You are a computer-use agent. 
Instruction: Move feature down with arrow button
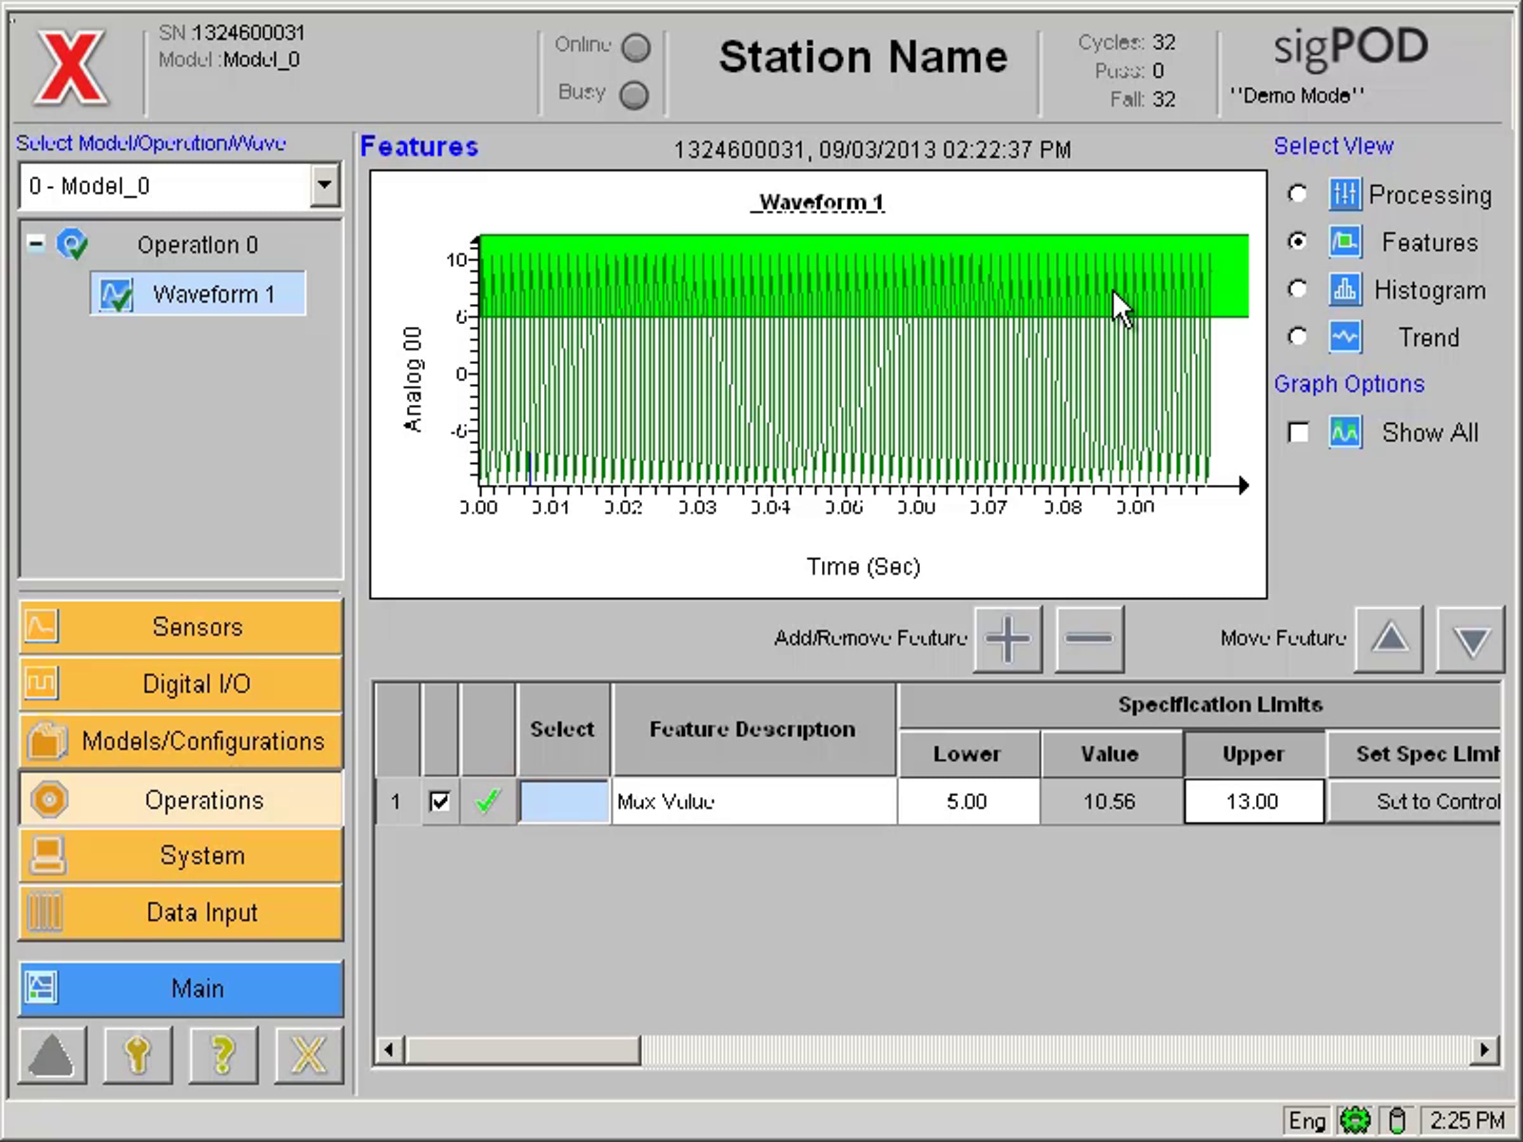[x=1470, y=640]
